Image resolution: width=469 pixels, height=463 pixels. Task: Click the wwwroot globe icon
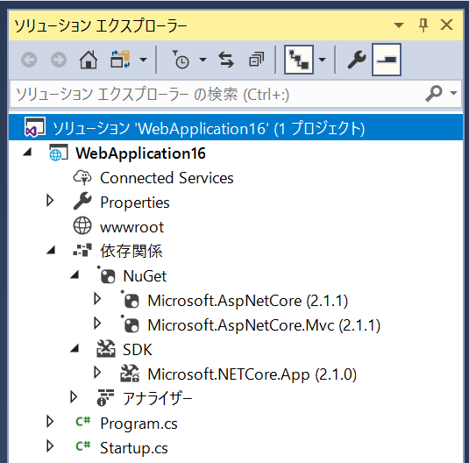pos(82,225)
